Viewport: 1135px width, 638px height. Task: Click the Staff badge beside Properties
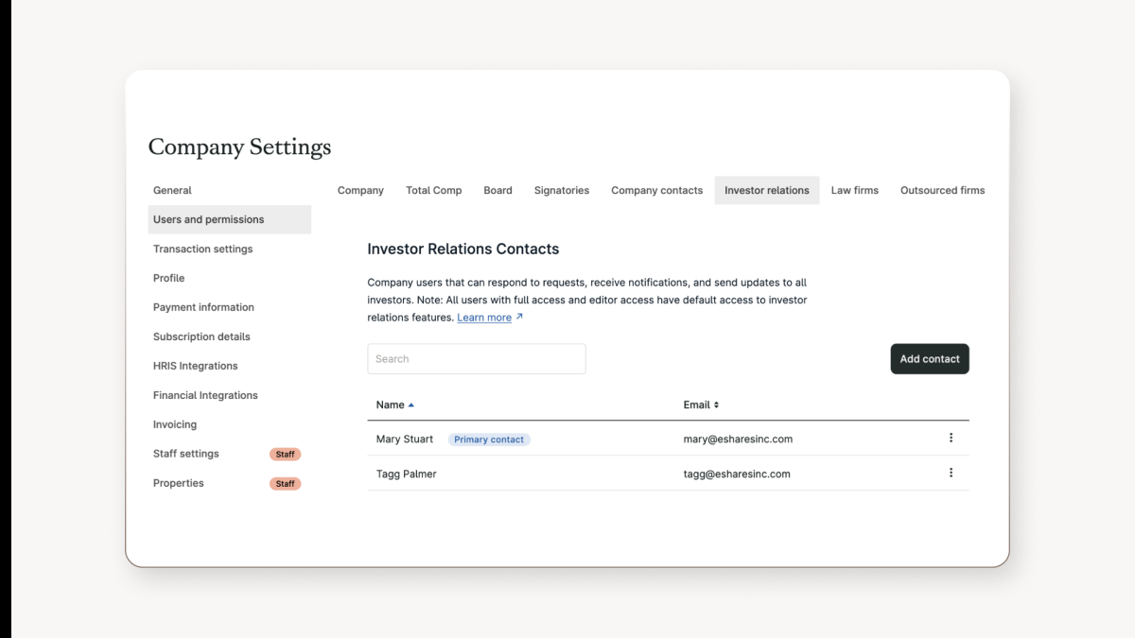click(285, 483)
